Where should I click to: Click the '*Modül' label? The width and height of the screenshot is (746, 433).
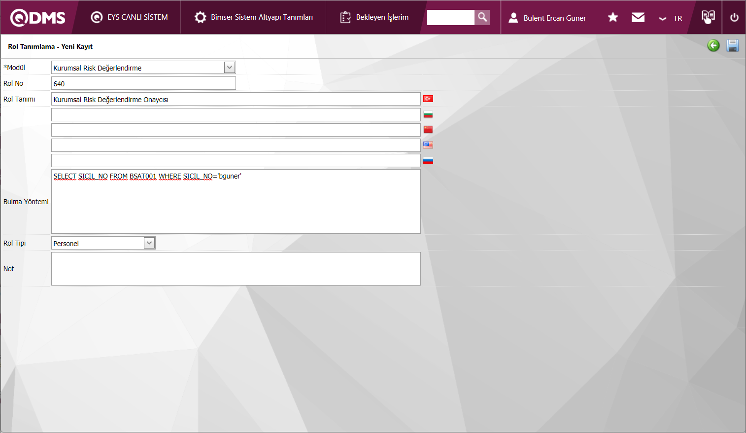(14, 68)
